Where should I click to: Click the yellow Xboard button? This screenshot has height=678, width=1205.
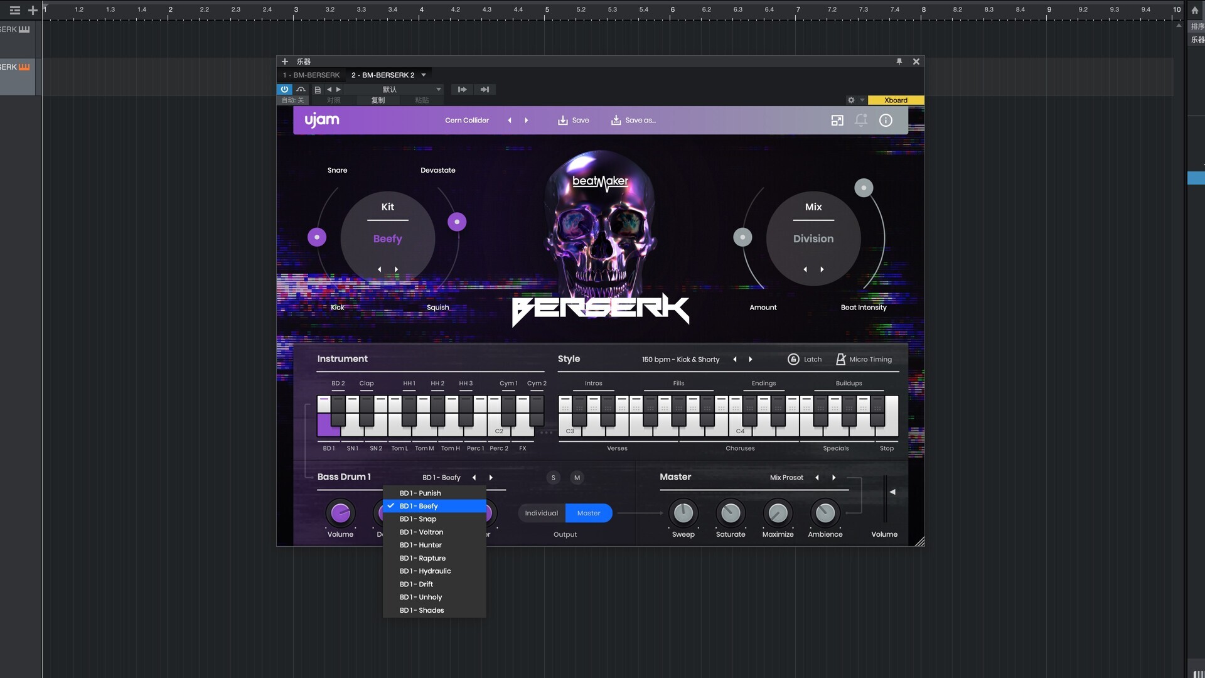point(896,100)
